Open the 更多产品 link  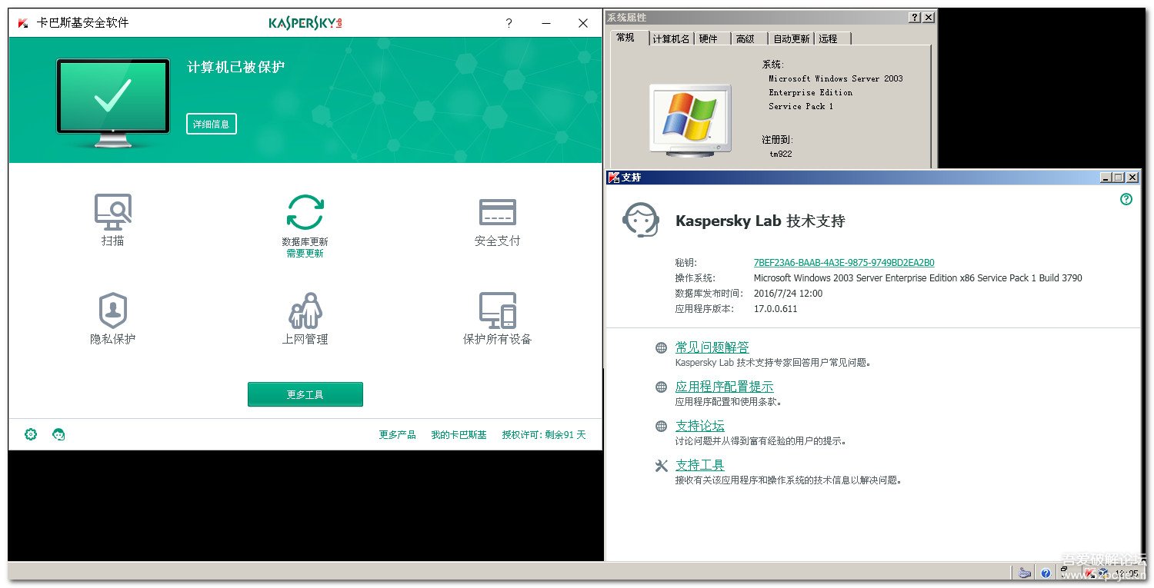click(x=397, y=435)
